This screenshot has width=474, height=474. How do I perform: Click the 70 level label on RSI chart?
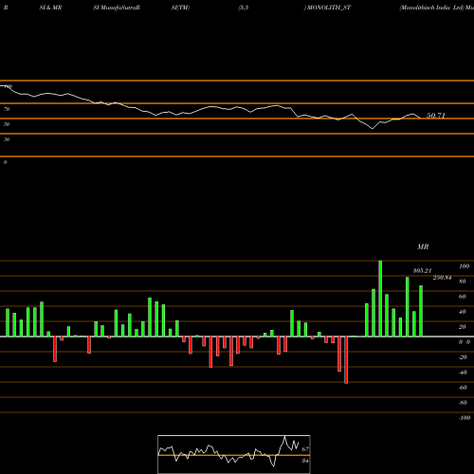point(7,109)
